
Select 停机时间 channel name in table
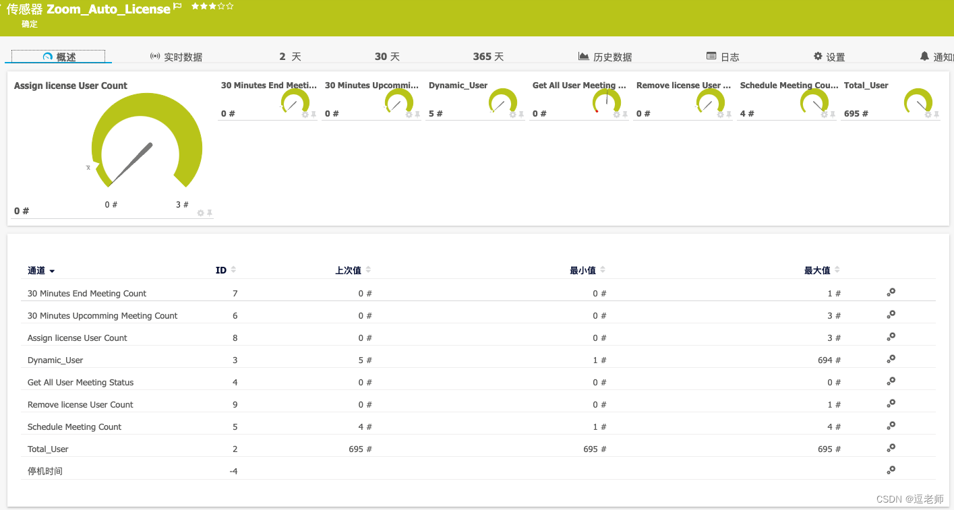click(45, 472)
